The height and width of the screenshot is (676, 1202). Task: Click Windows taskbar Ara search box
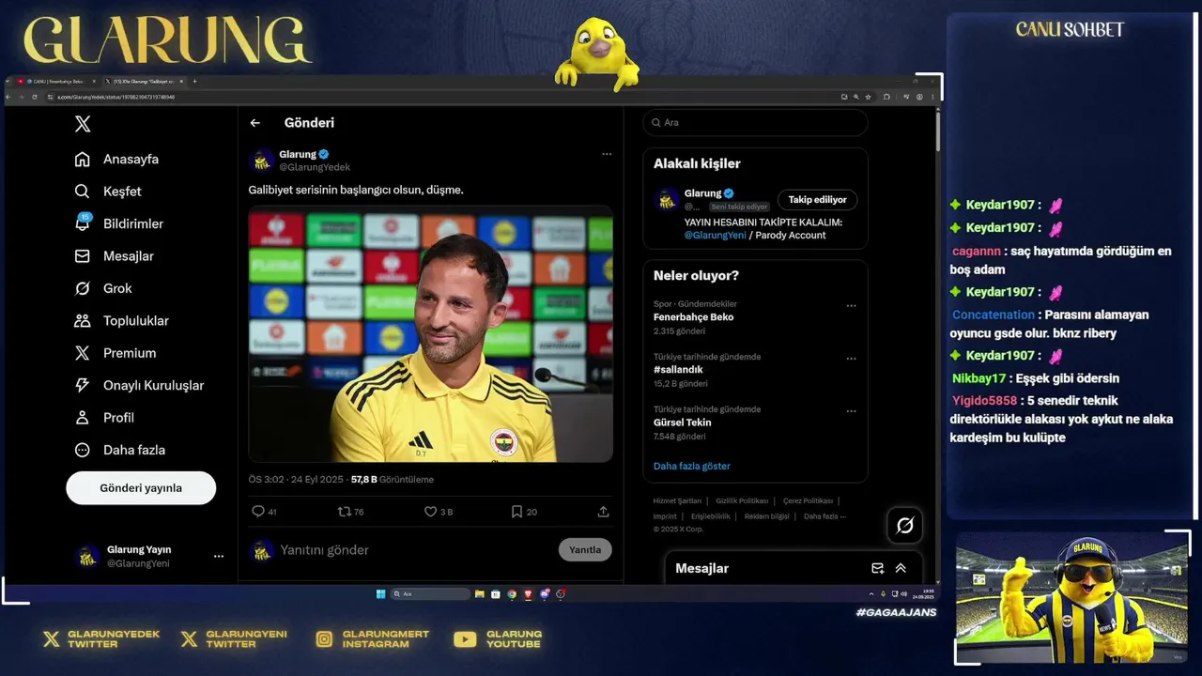[430, 593]
